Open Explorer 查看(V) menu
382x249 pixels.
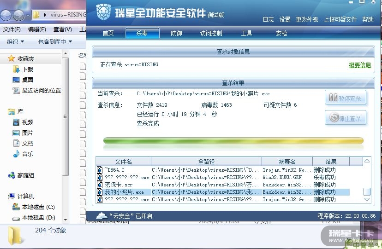pos(63,29)
